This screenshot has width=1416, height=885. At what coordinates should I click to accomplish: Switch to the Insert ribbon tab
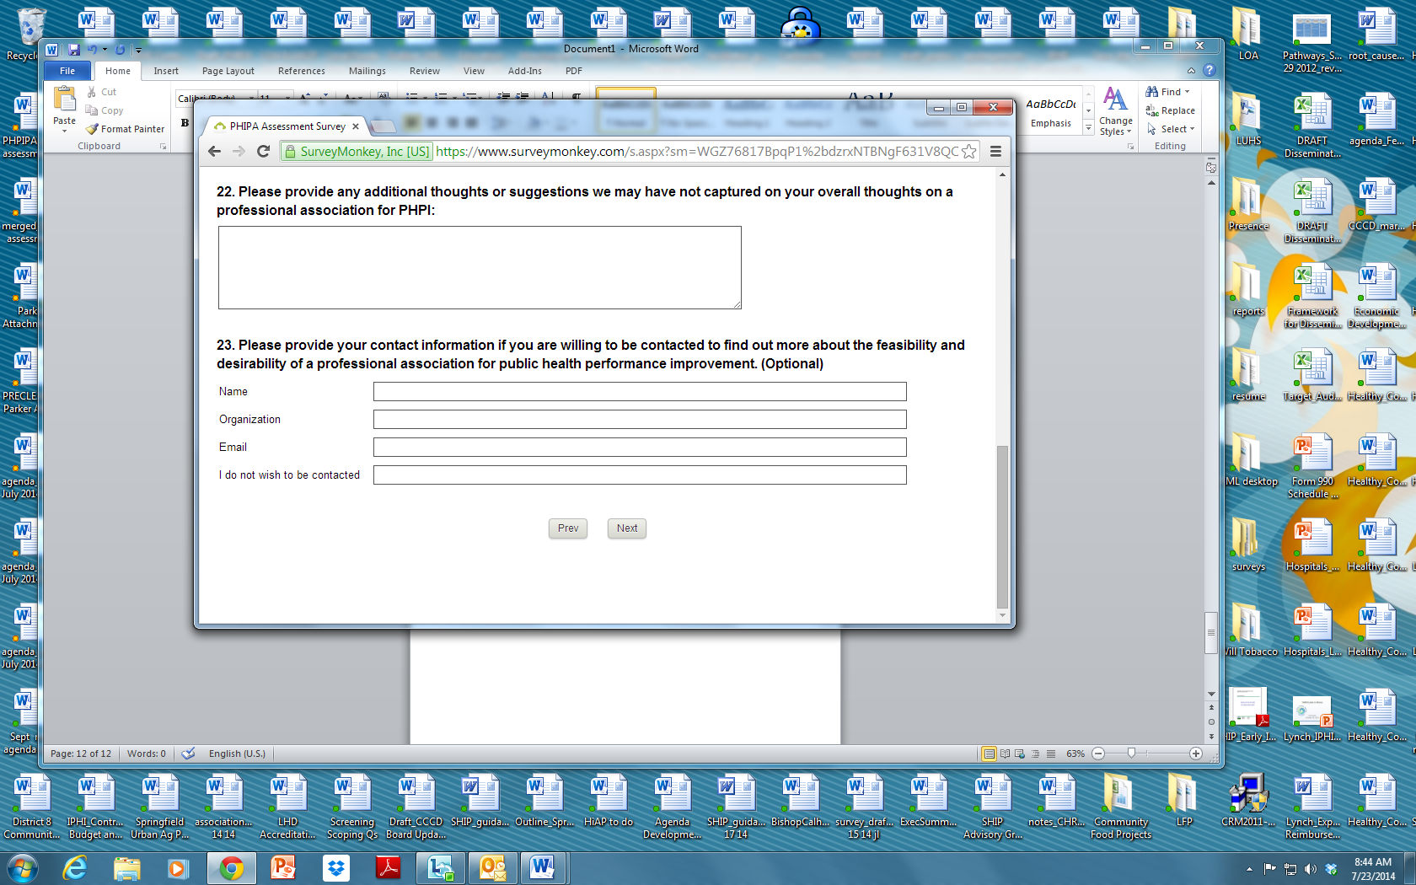(166, 71)
